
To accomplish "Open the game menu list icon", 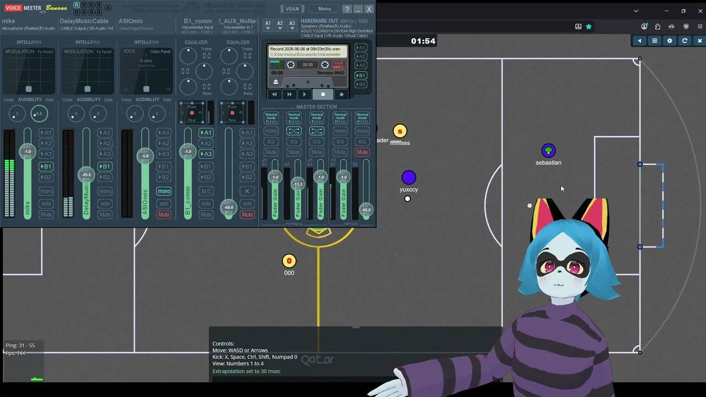I will (x=655, y=41).
